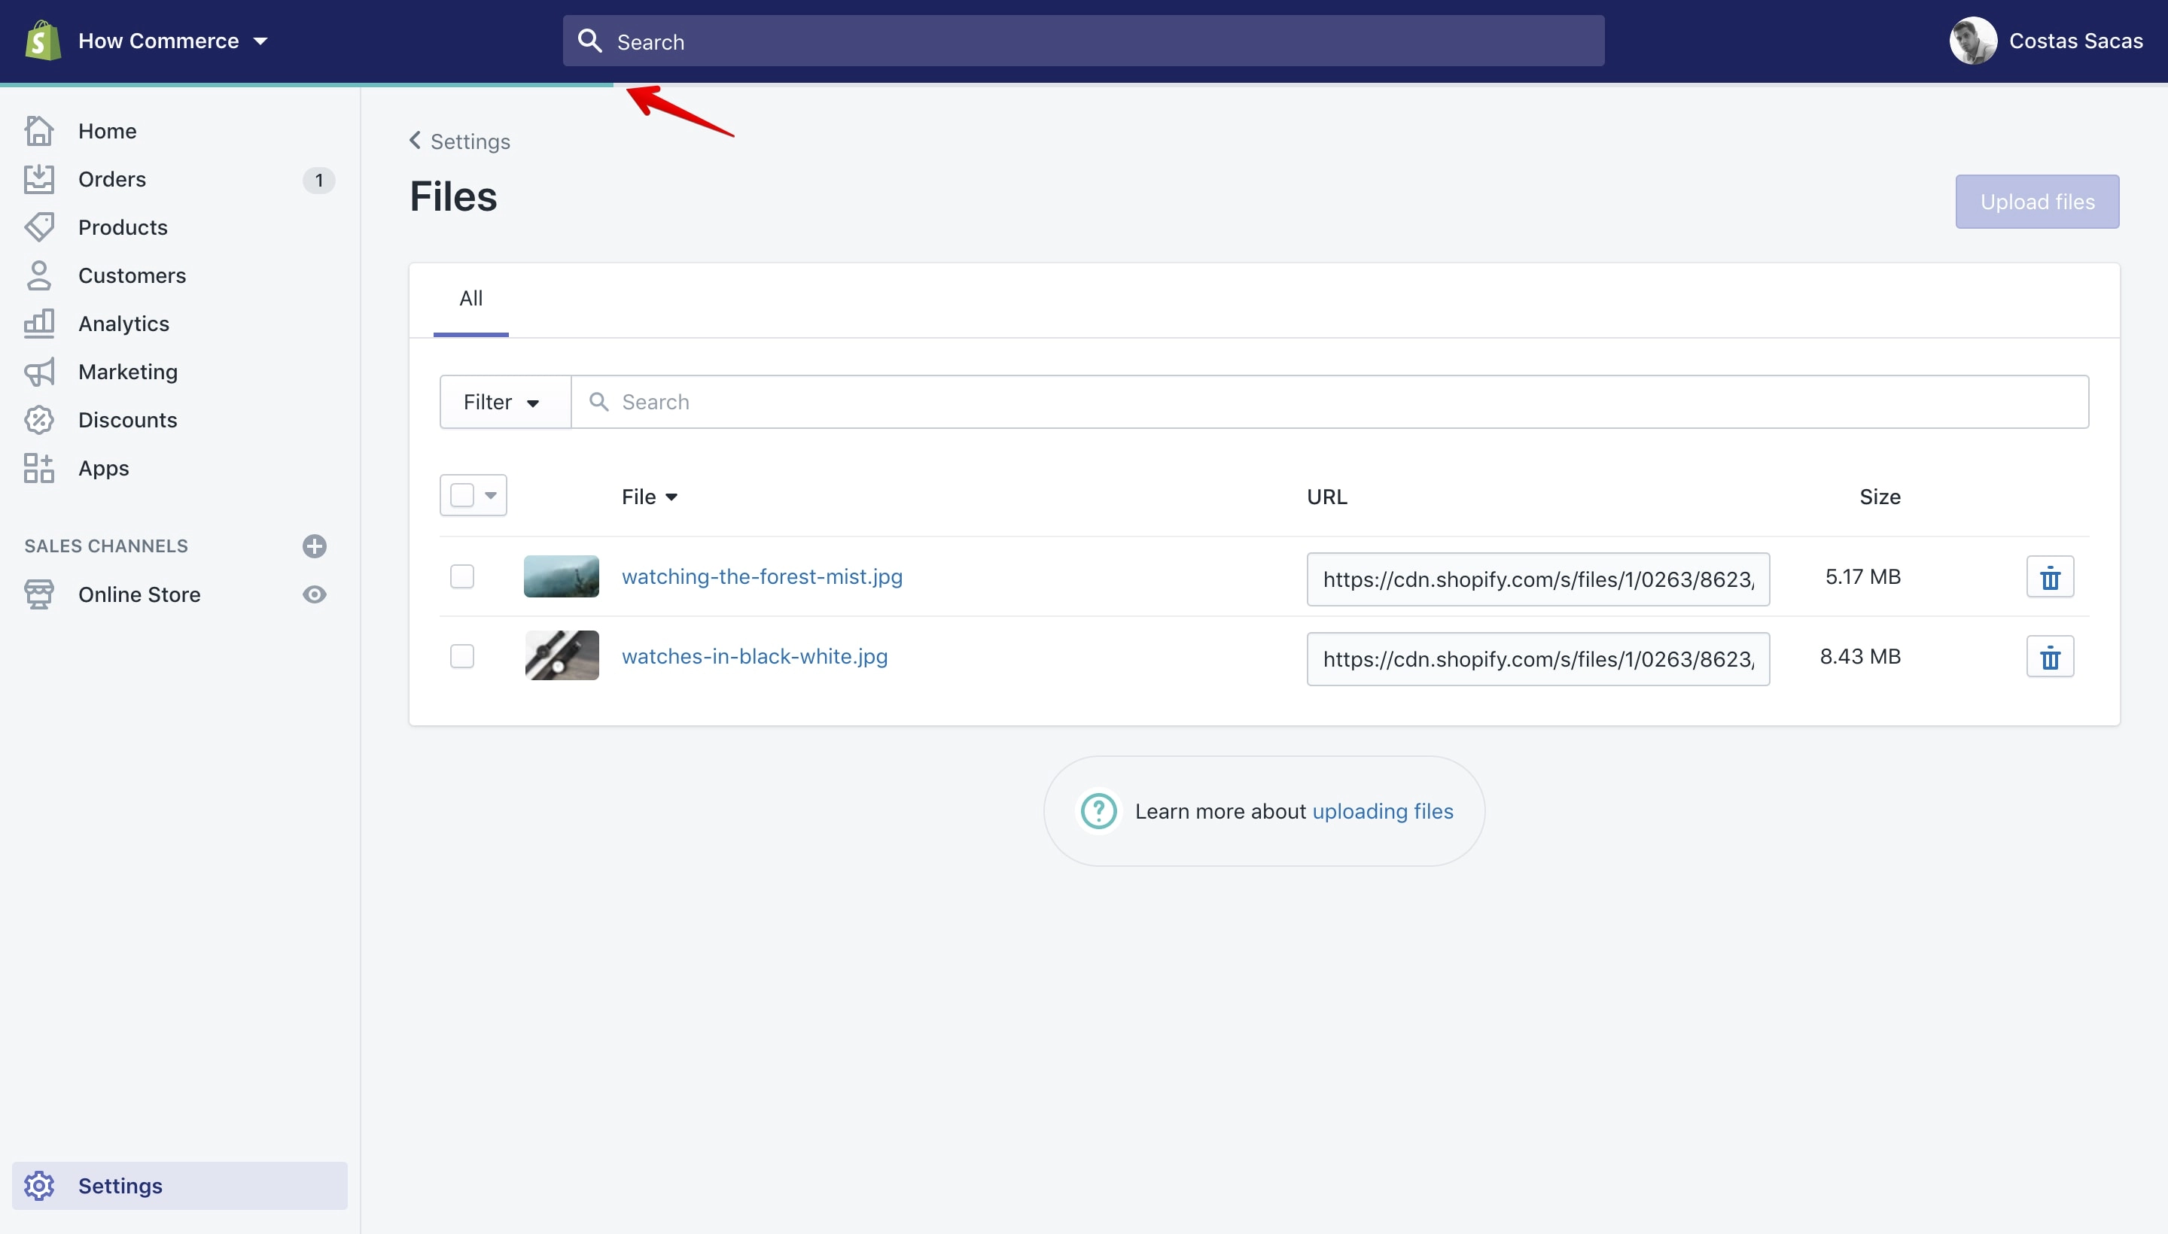Open Analytics from the sidebar
The width and height of the screenshot is (2168, 1234).
click(x=123, y=324)
